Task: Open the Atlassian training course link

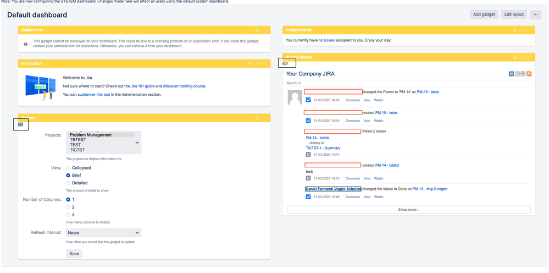Action: 184,86
